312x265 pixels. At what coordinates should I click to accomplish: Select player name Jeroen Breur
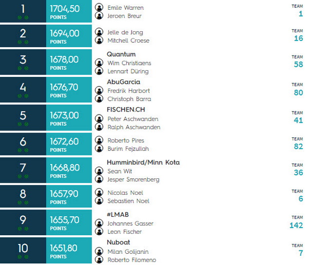click(x=124, y=16)
